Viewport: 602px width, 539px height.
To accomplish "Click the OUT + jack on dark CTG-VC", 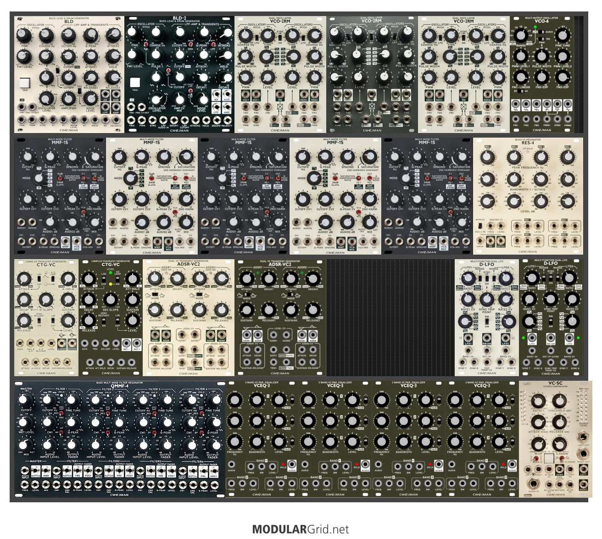I will click(x=136, y=343).
